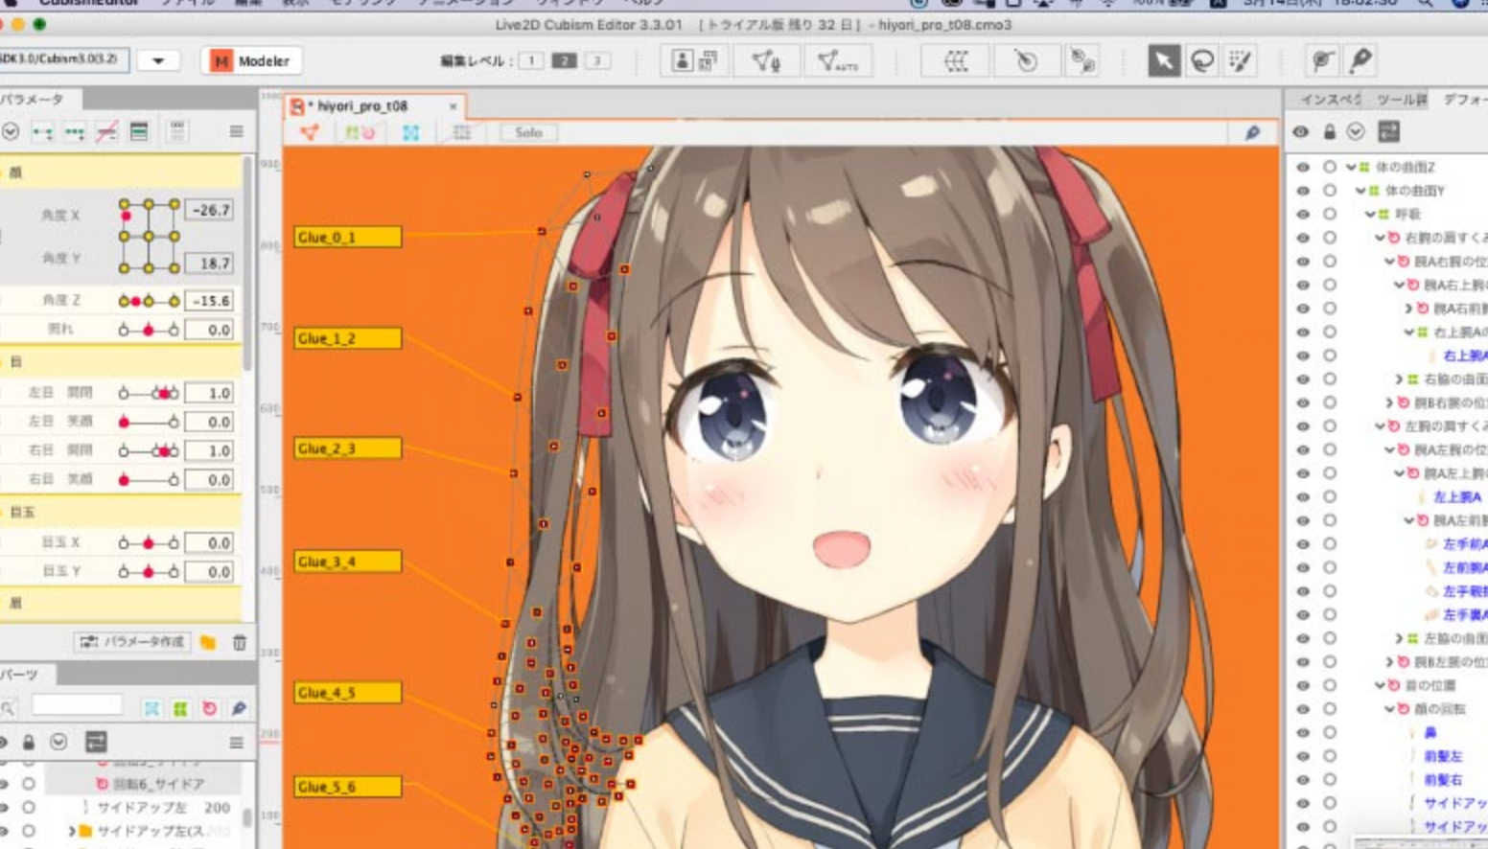The width and height of the screenshot is (1488, 849).
Task: Toggle visibility of the 左上腕A row
Action: point(1302,496)
